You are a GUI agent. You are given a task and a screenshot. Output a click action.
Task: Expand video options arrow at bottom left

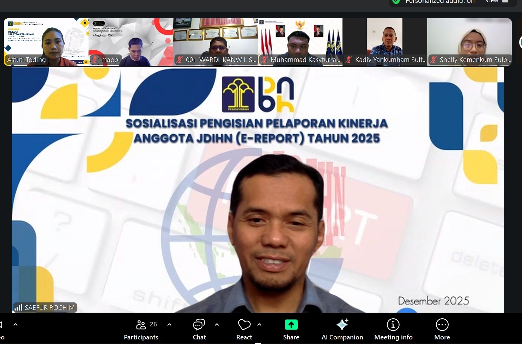[16, 325]
